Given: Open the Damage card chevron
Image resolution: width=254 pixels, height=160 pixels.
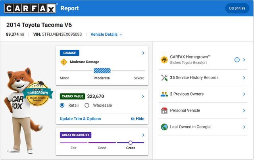Looking at the screenshot, I should click(143, 53).
